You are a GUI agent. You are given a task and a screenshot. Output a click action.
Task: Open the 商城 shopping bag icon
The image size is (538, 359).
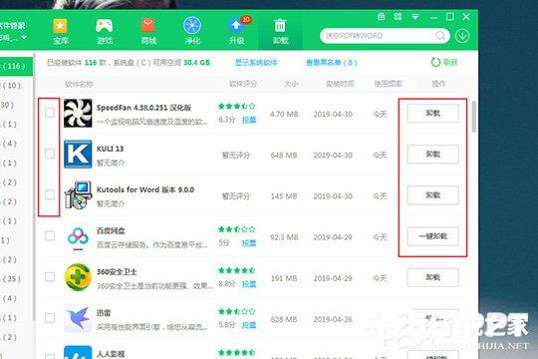click(148, 26)
